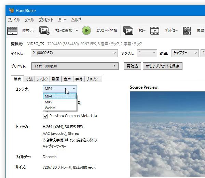Open the プリセット menu
Screen dimensions: 205x178
coord(46,20)
